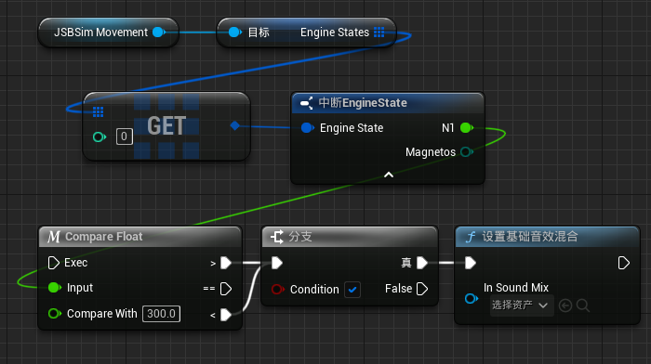
Task: Toggle the Condition checkbox on Branch node
Action: [x=352, y=290]
